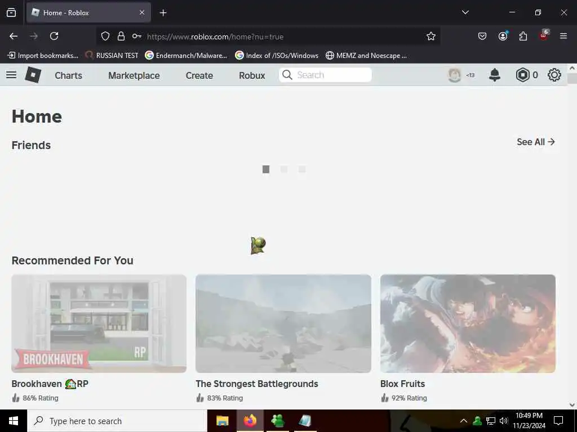Open the Roblox hamburger navigation menu
Image resolution: width=577 pixels, height=432 pixels.
[11, 75]
